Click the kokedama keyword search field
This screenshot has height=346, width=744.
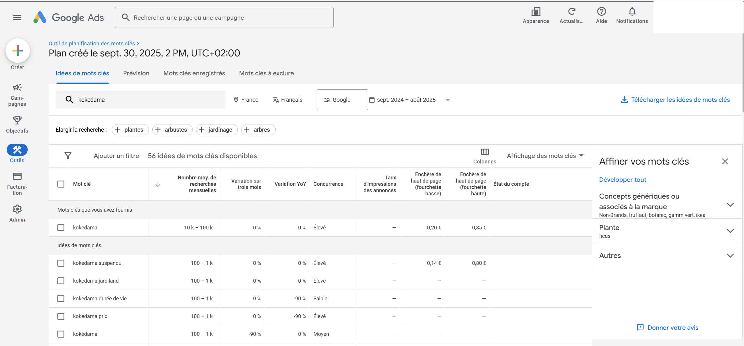click(x=140, y=100)
